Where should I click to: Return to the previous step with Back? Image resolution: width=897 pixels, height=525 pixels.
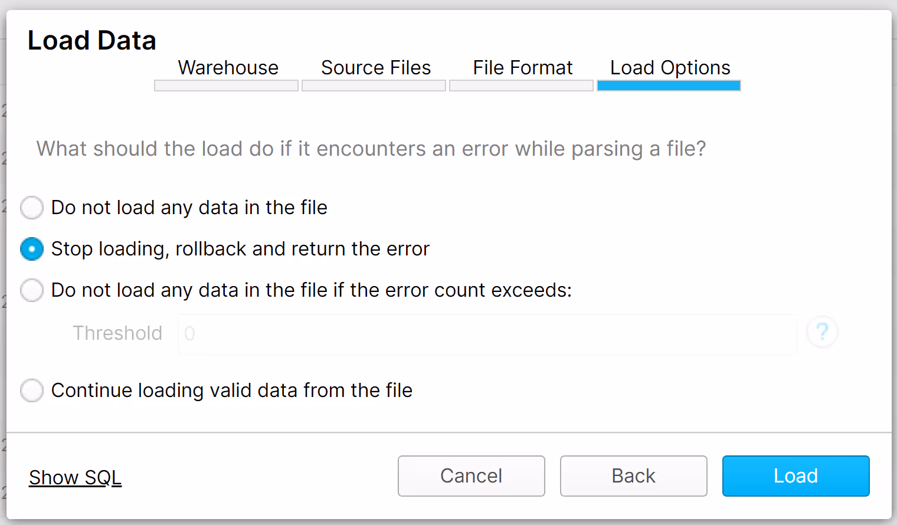633,475
